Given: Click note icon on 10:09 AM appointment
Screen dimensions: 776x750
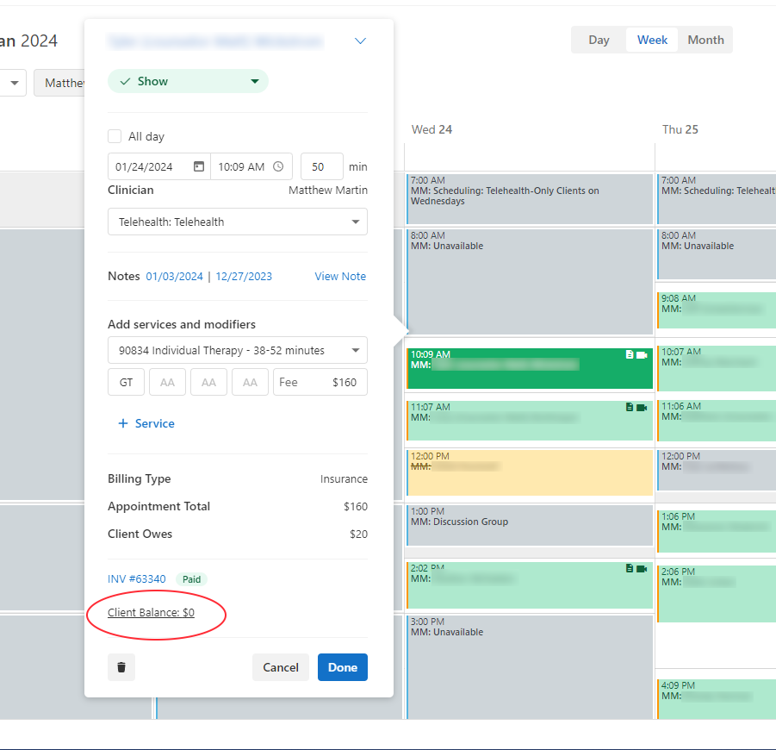Looking at the screenshot, I should coord(630,354).
